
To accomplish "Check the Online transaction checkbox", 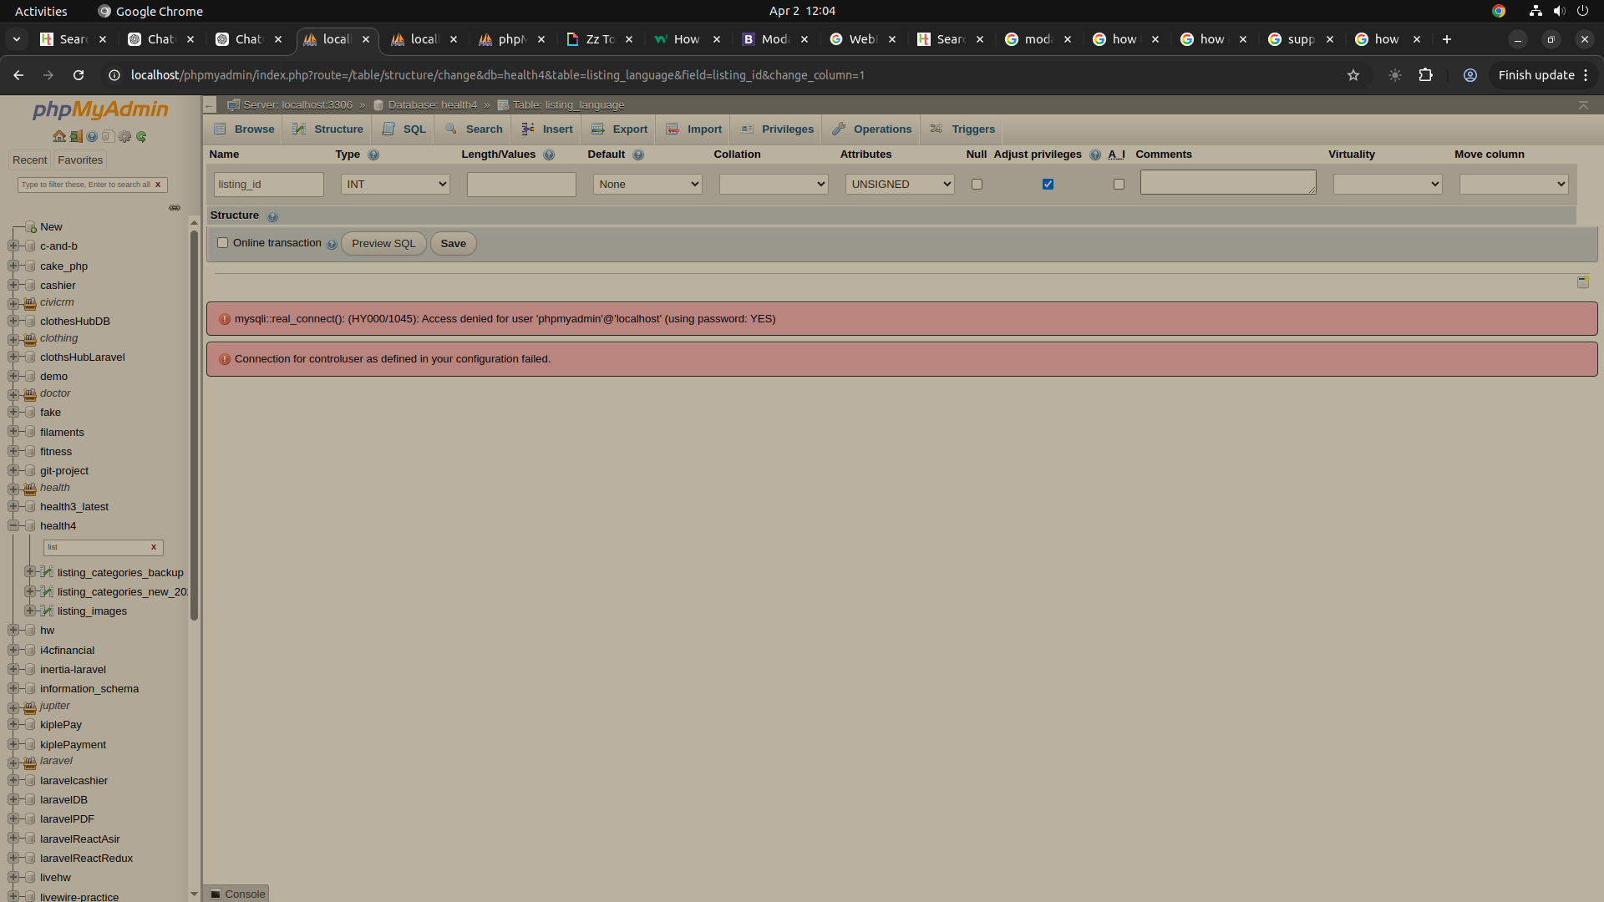I will (222, 243).
